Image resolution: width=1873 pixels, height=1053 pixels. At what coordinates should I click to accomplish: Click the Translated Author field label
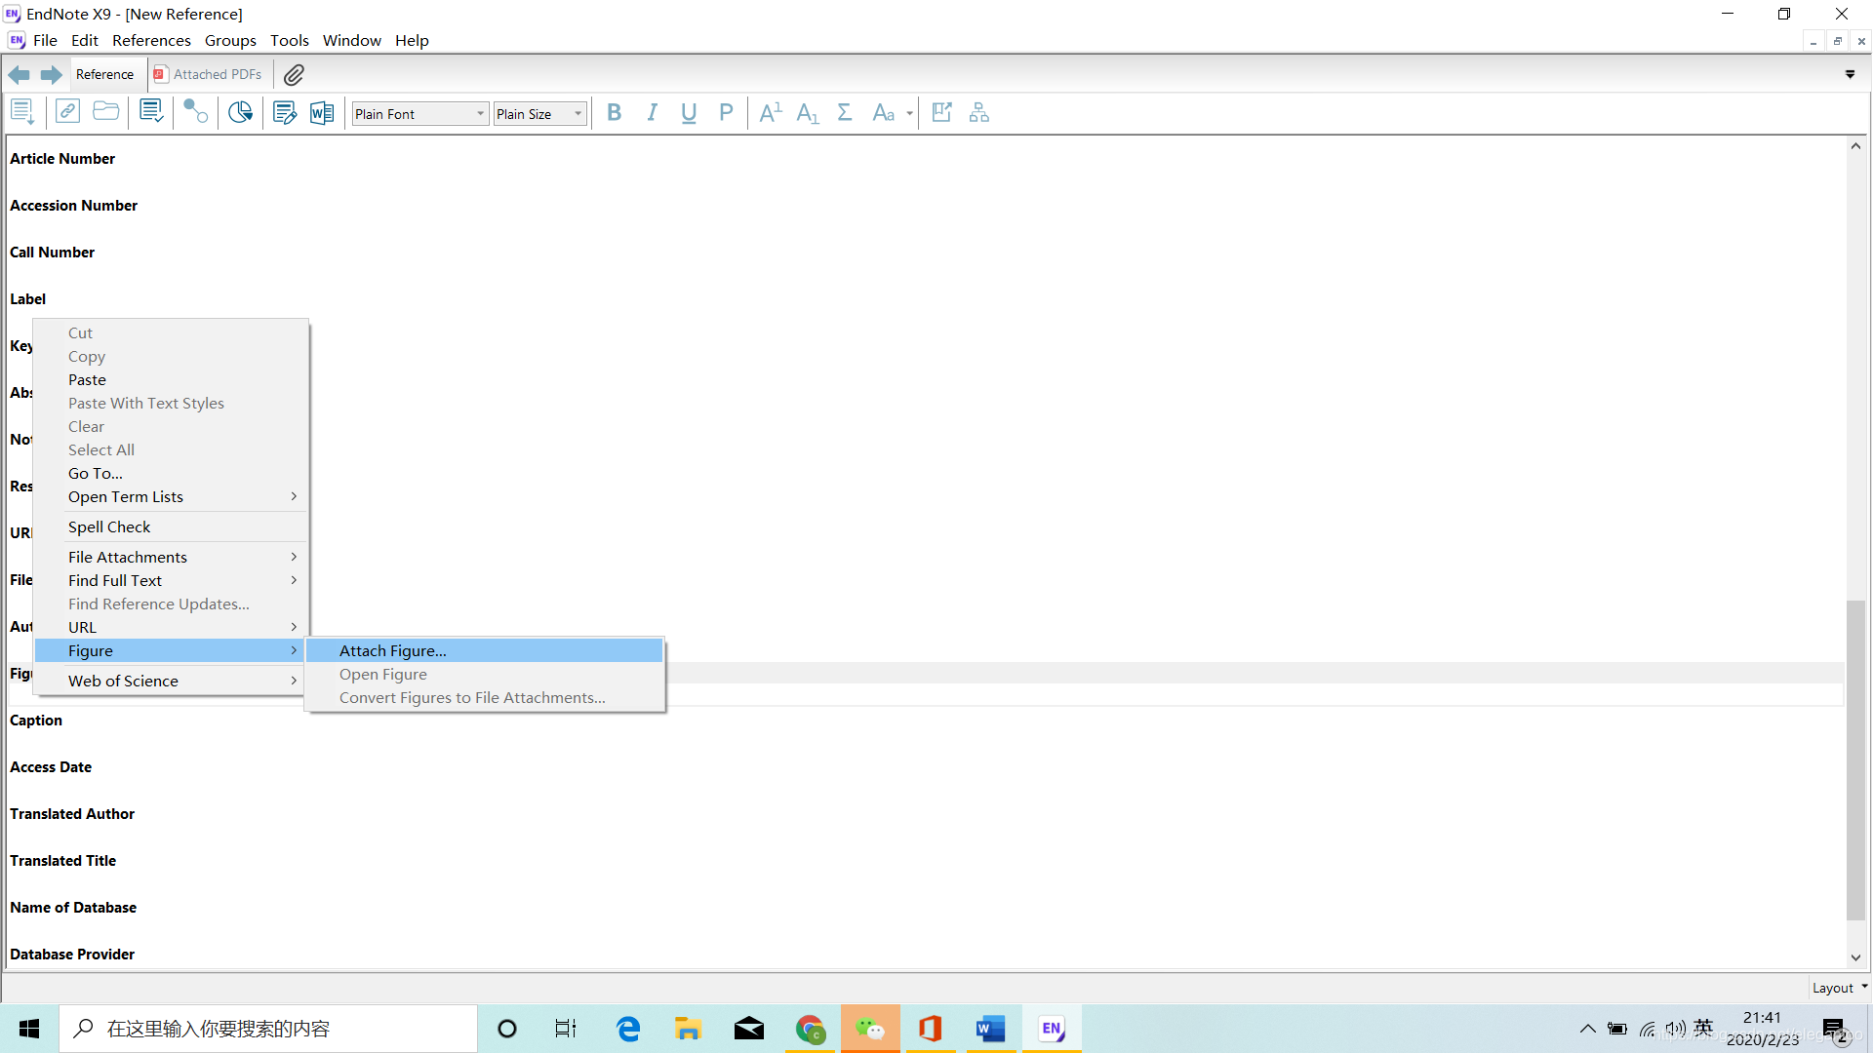point(72,813)
